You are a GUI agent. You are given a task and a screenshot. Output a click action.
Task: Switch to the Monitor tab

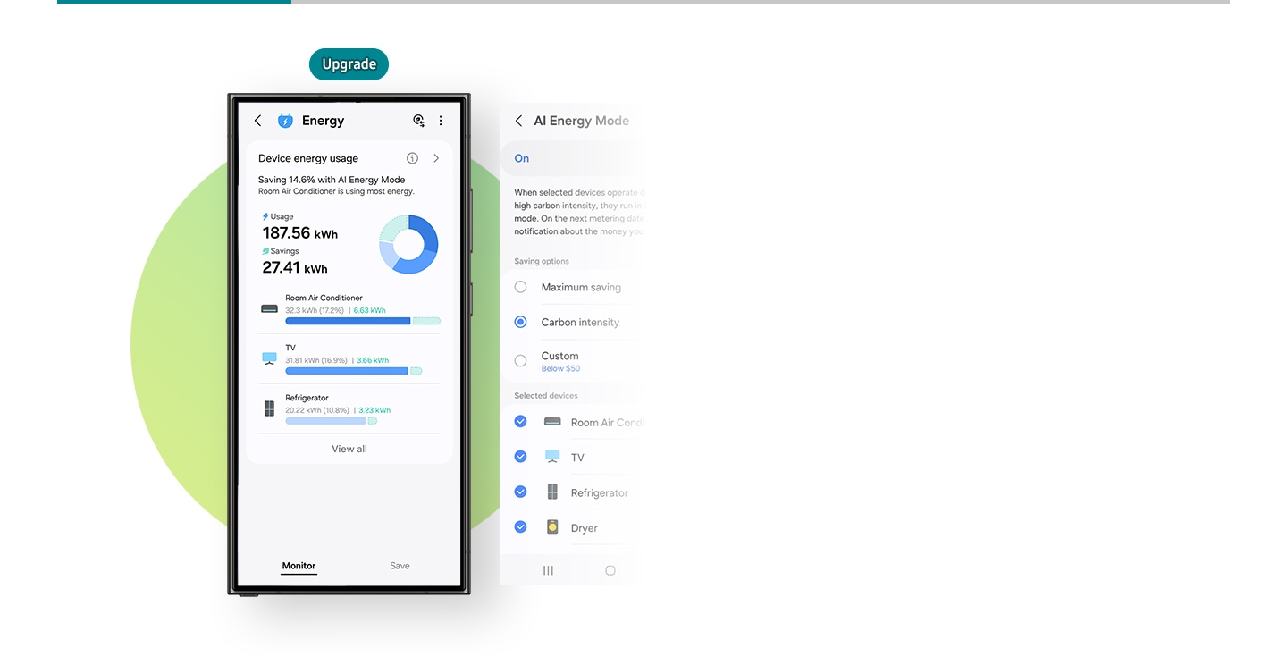299,565
